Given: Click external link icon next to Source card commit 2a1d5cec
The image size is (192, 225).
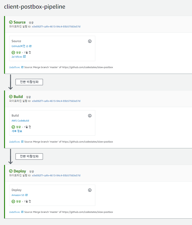Looking at the screenshot, I should [x=24, y=57].
